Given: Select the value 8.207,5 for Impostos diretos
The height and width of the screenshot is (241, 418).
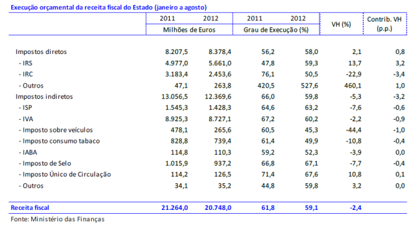Looking at the screenshot, I should [x=176, y=52].
